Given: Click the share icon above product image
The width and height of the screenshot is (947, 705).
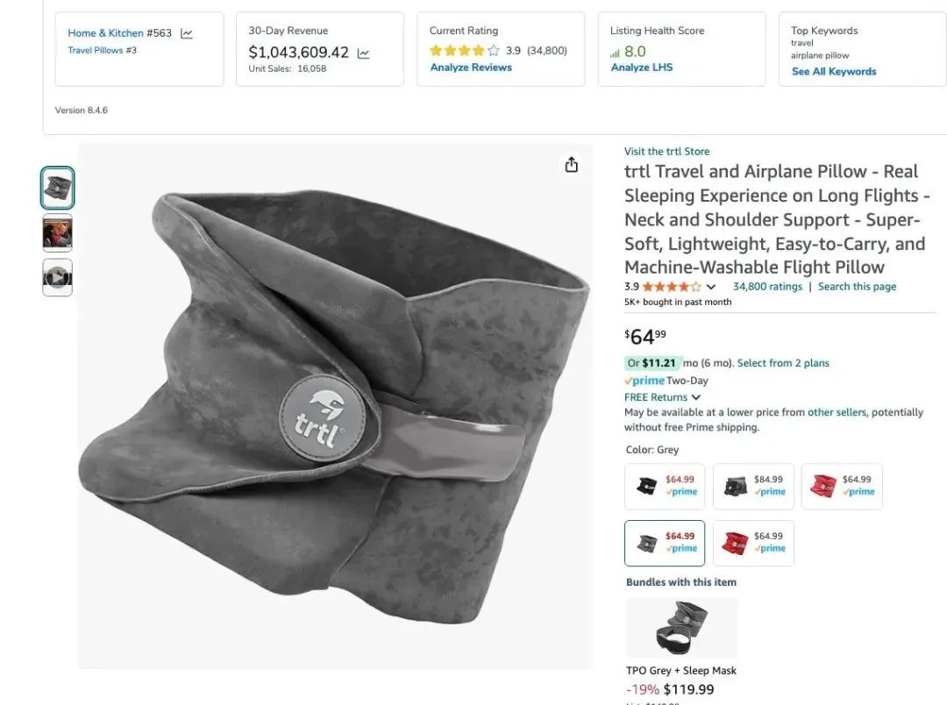Looking at the screenshot, I should pos(572,164).
